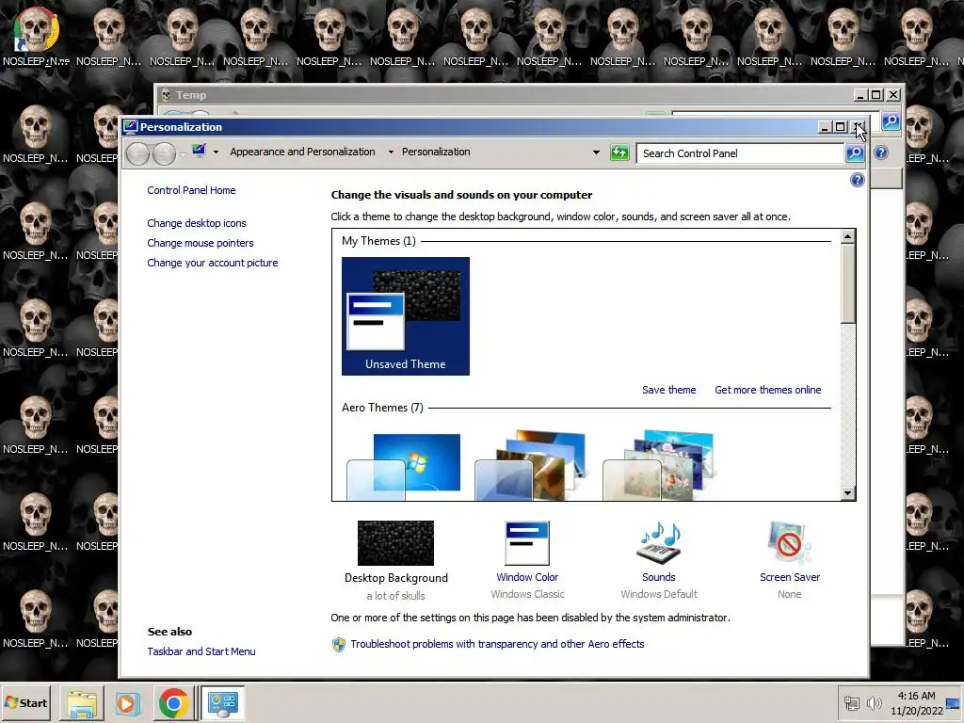Open Troubleshoot problems with transparency link

(497, 644)
